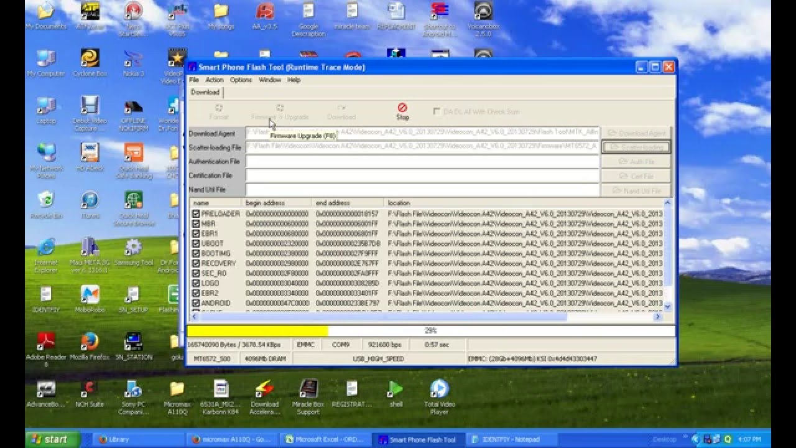The image size is (796, 448).
Task: Switch to Microsoft Excel taskbar item
Action: (x=326, y=439)
